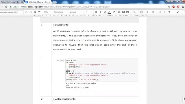This screenshot has height=104, width=185.
Task: Expand the Insert image dropdown arrow
Action: pyautogui.click(x=130, y=12)
